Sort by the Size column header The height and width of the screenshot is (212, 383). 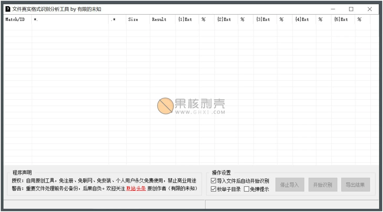(138, 19)
